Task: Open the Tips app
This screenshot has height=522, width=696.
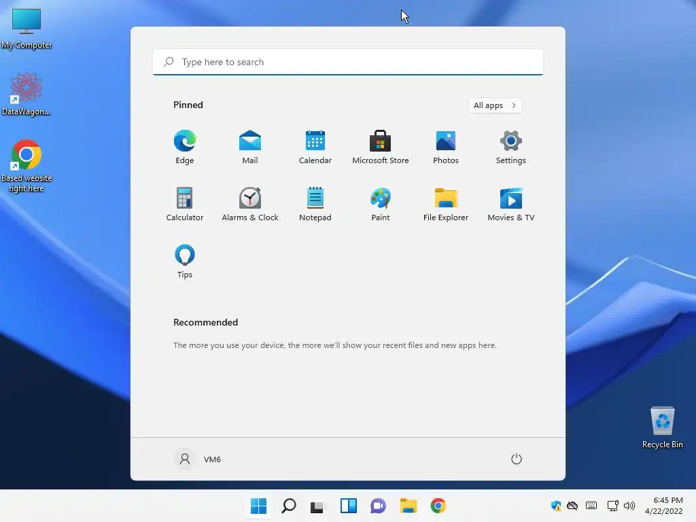Action: pos(185,262)
